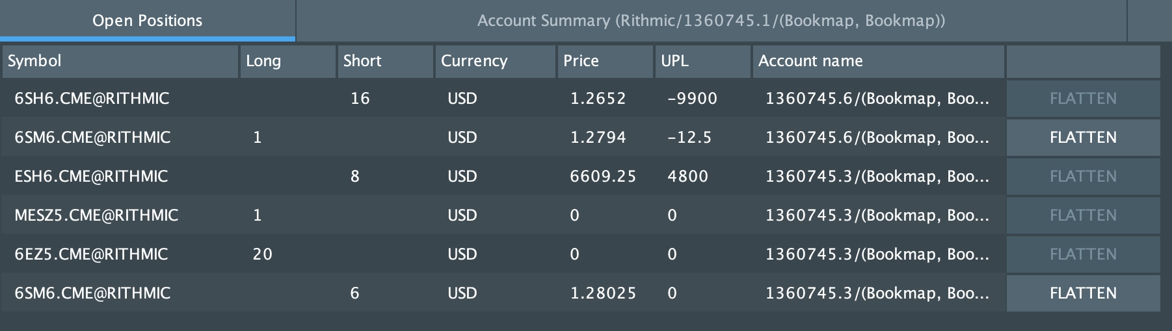This screenshot has width=1172, height=331.
Task: Select the 6EZ5.CME@RITHMIC position row
Action: [x=91, y=254]
